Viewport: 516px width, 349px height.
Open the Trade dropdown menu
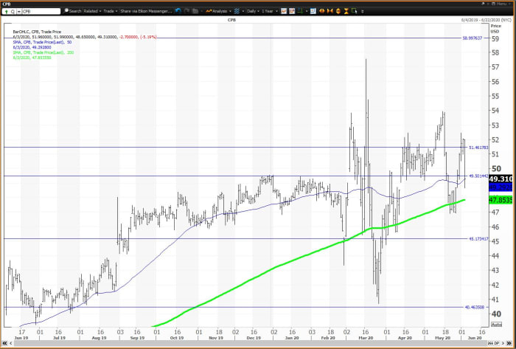pyautogui.click(x=111, y=11)
